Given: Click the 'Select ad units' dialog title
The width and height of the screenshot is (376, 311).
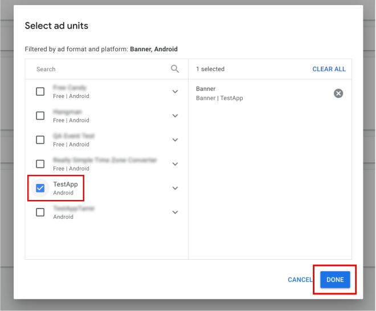Looking at the screenshot, I should 56,26.
